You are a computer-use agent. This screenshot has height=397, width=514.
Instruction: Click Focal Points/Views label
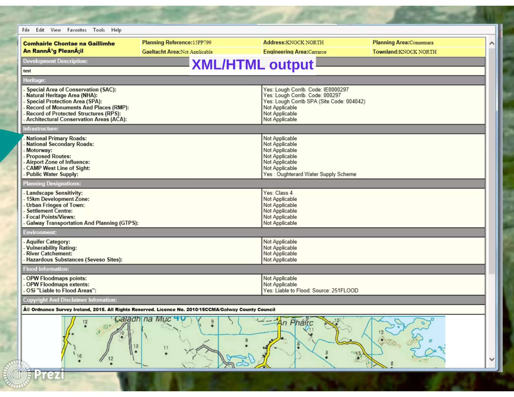tap(51, 217)
